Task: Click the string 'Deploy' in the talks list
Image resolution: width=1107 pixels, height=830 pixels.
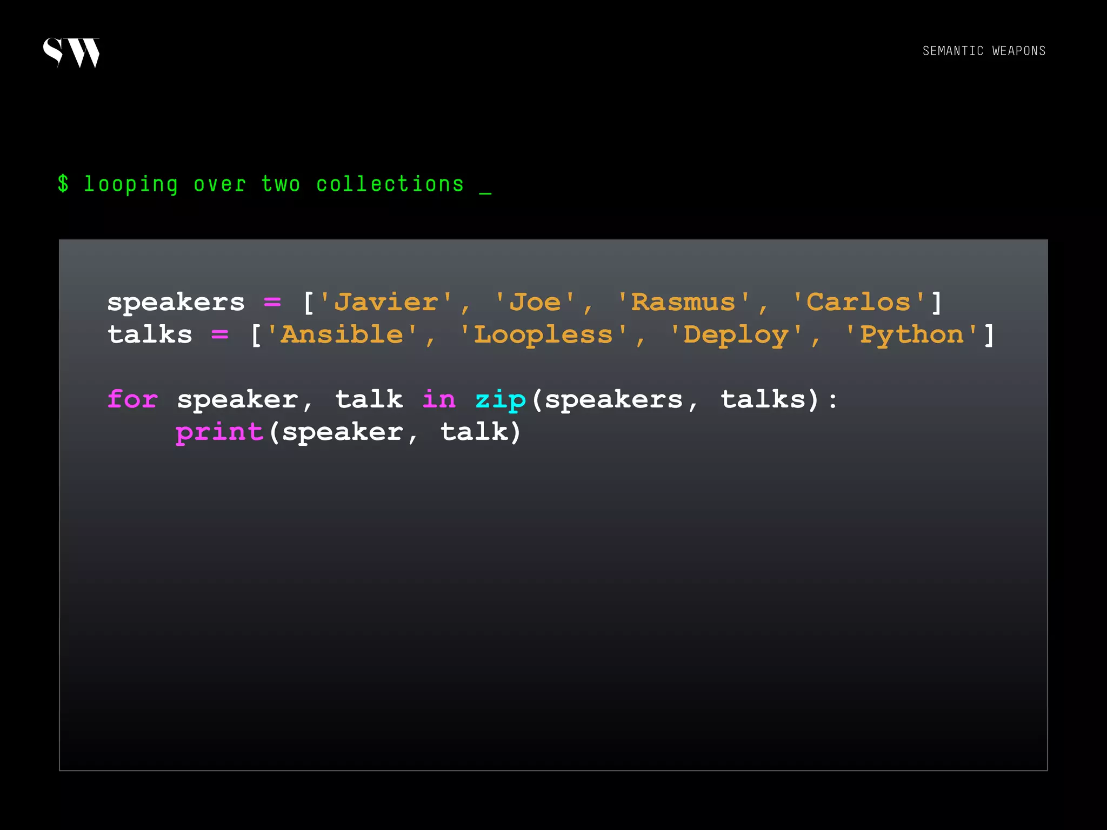Action: [736, 335]
